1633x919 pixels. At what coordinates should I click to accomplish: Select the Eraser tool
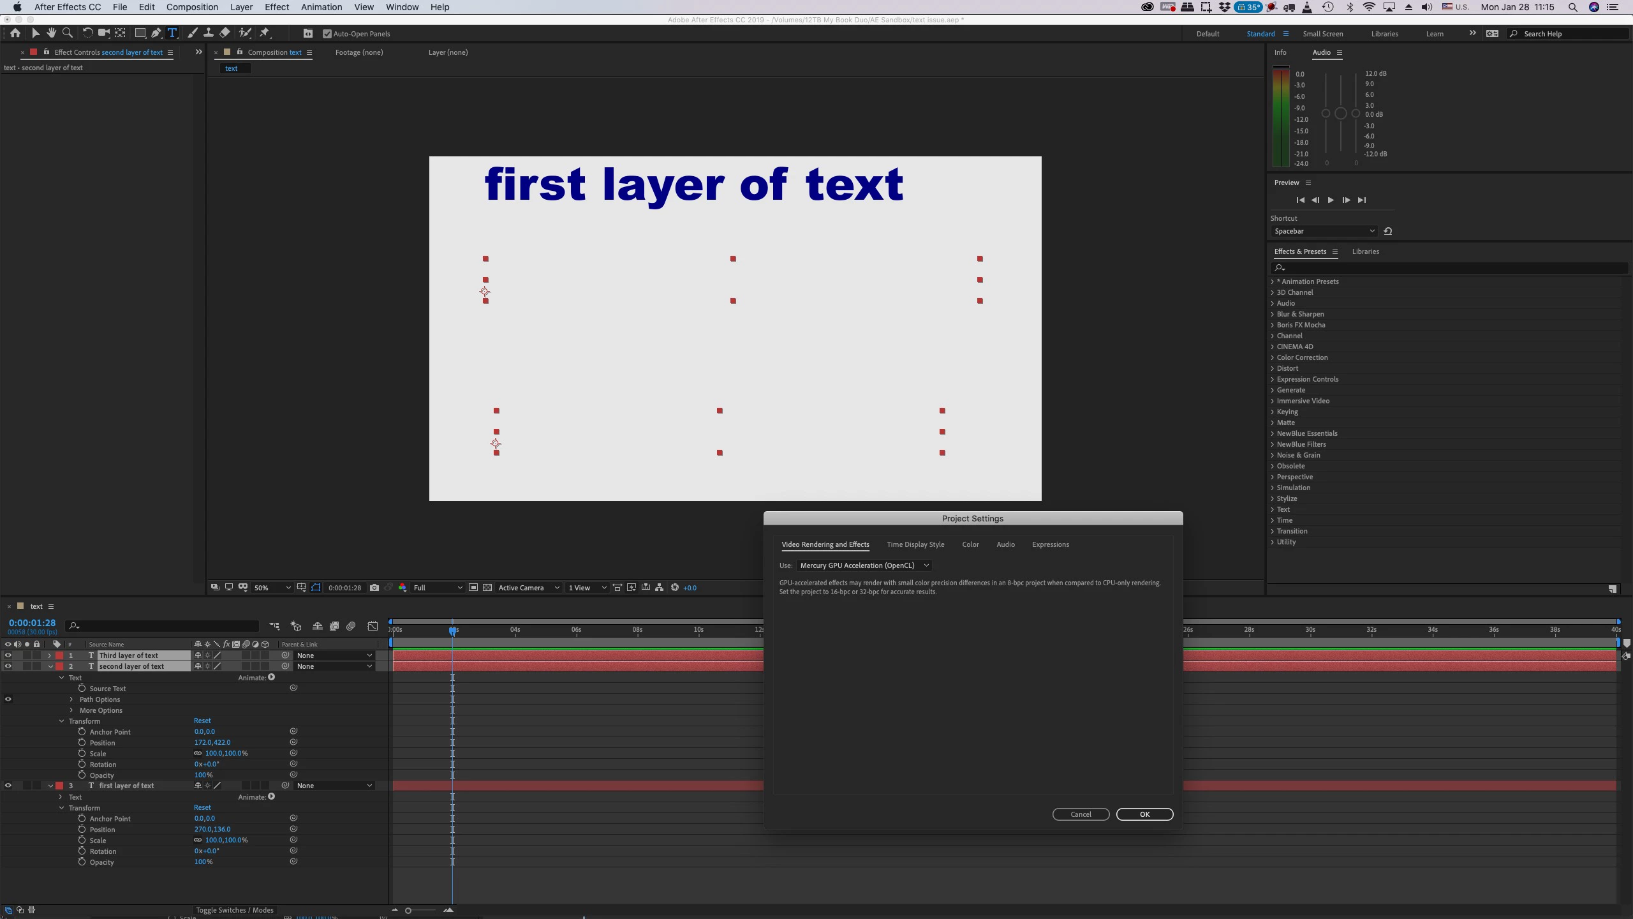(x=225, y=33)
